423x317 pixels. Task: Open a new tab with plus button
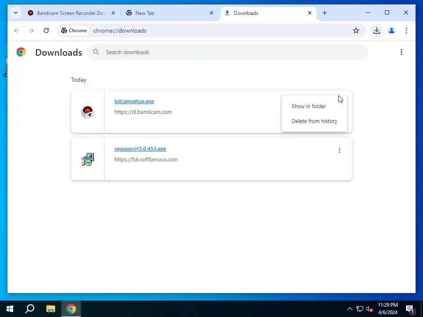[325, 13]
